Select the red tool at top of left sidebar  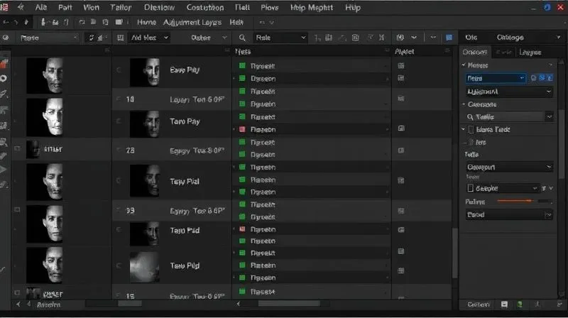[4, 64]
